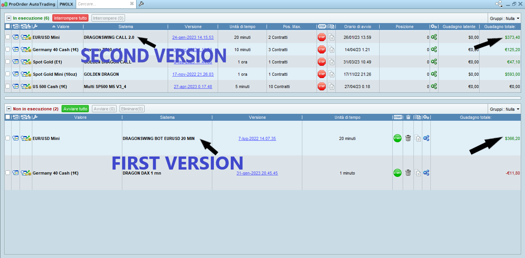Delete DRAGONSWING BOT EURUSD 20 MIN via trash icon
The height and width of the screenshot is (258, 525).
pyautogui.click(x=408, y=138)
